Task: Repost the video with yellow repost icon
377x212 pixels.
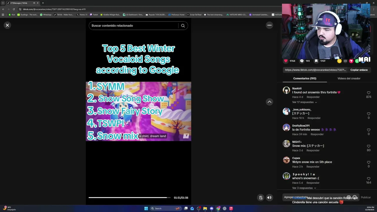Action: (339, 61)
